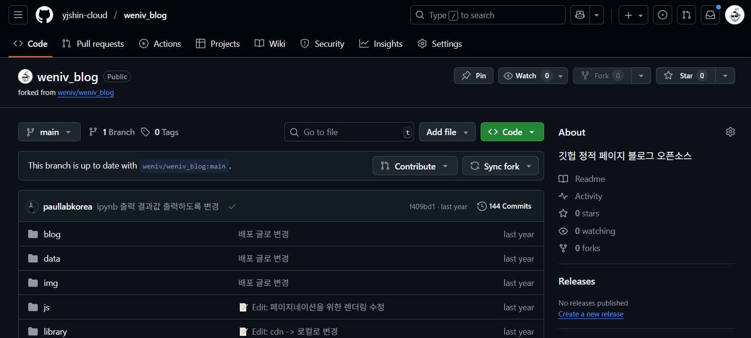
Task: Open the Contribute dropdown
Action: pyautogui.click(x=415, y=166)
